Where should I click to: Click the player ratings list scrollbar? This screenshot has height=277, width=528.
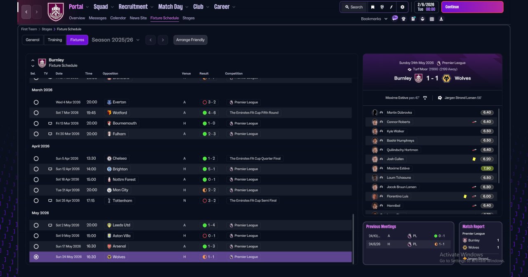click(499, 146)
